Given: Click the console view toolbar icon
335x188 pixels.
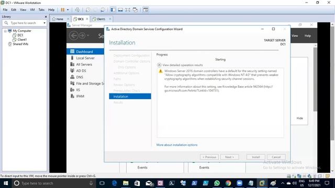Looking at the screenshot, I should (146, 10).
